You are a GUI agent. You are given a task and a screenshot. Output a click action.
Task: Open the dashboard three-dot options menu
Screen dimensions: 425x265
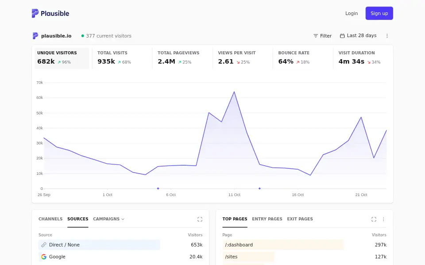[387, 36]
